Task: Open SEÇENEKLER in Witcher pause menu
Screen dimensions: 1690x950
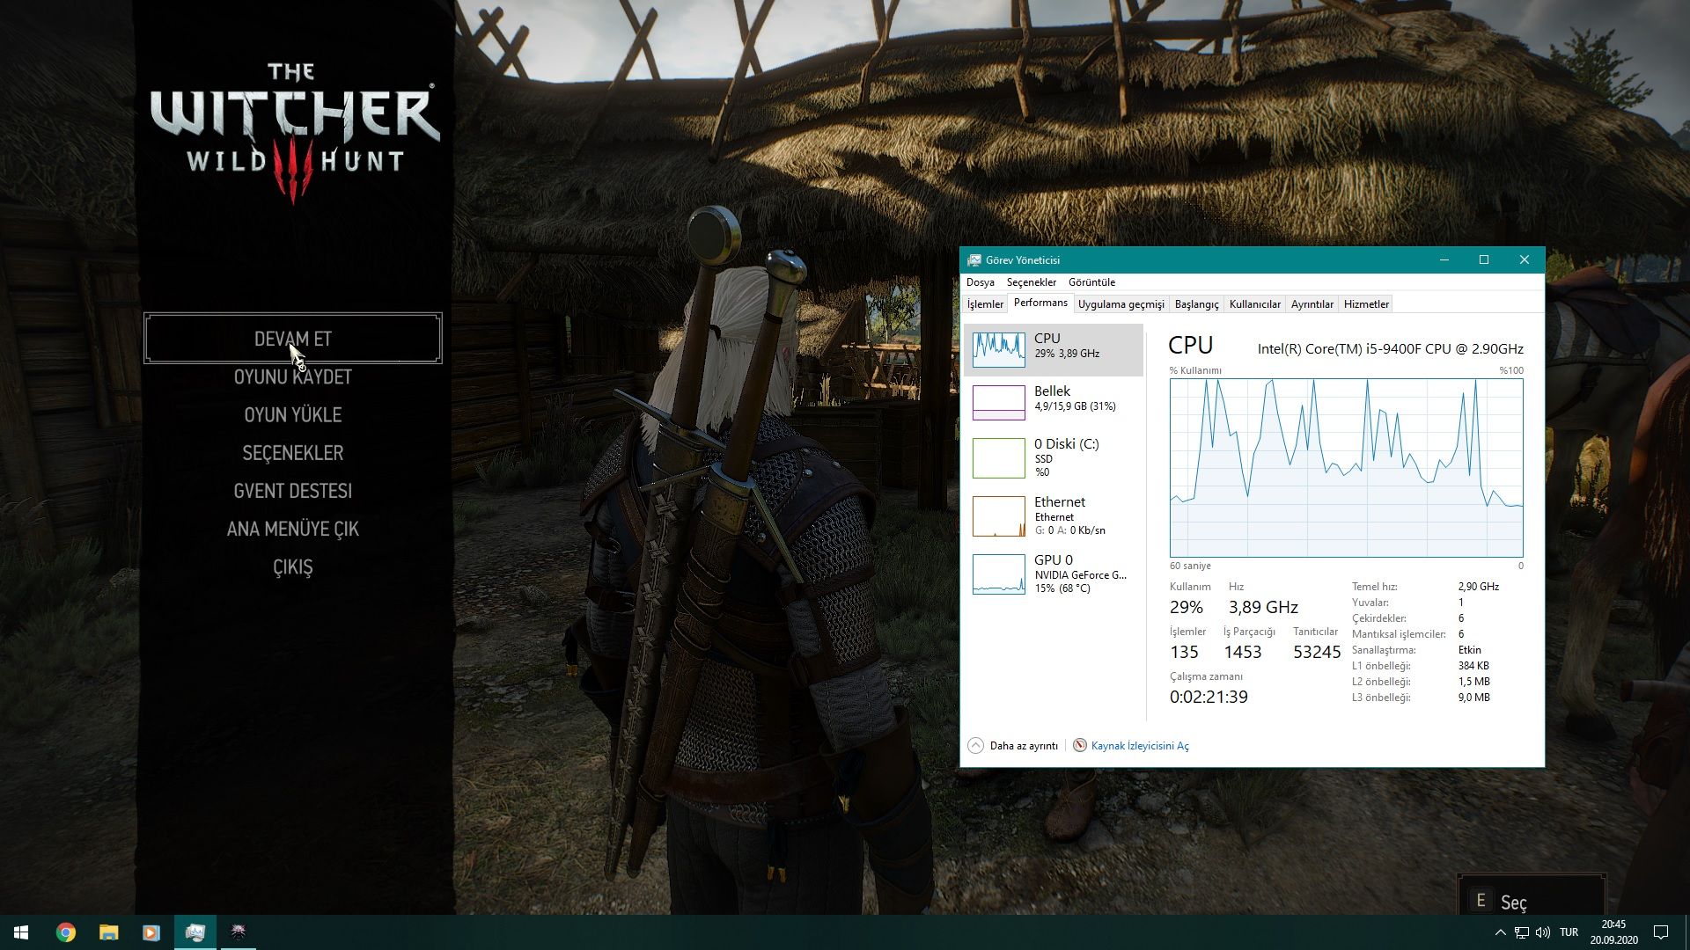Action: (x=293, y=453)
